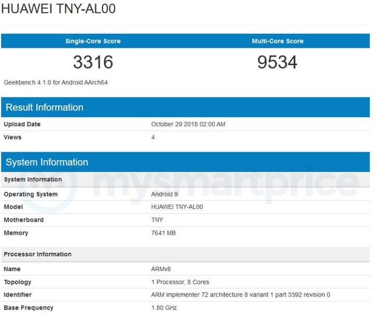Click the Processor Information subsection header
The image size is (378, 319).
[x=37, y=254]
